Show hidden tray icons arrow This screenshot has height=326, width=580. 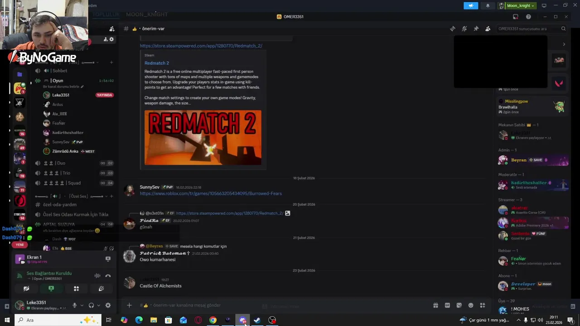pos(518,320)
